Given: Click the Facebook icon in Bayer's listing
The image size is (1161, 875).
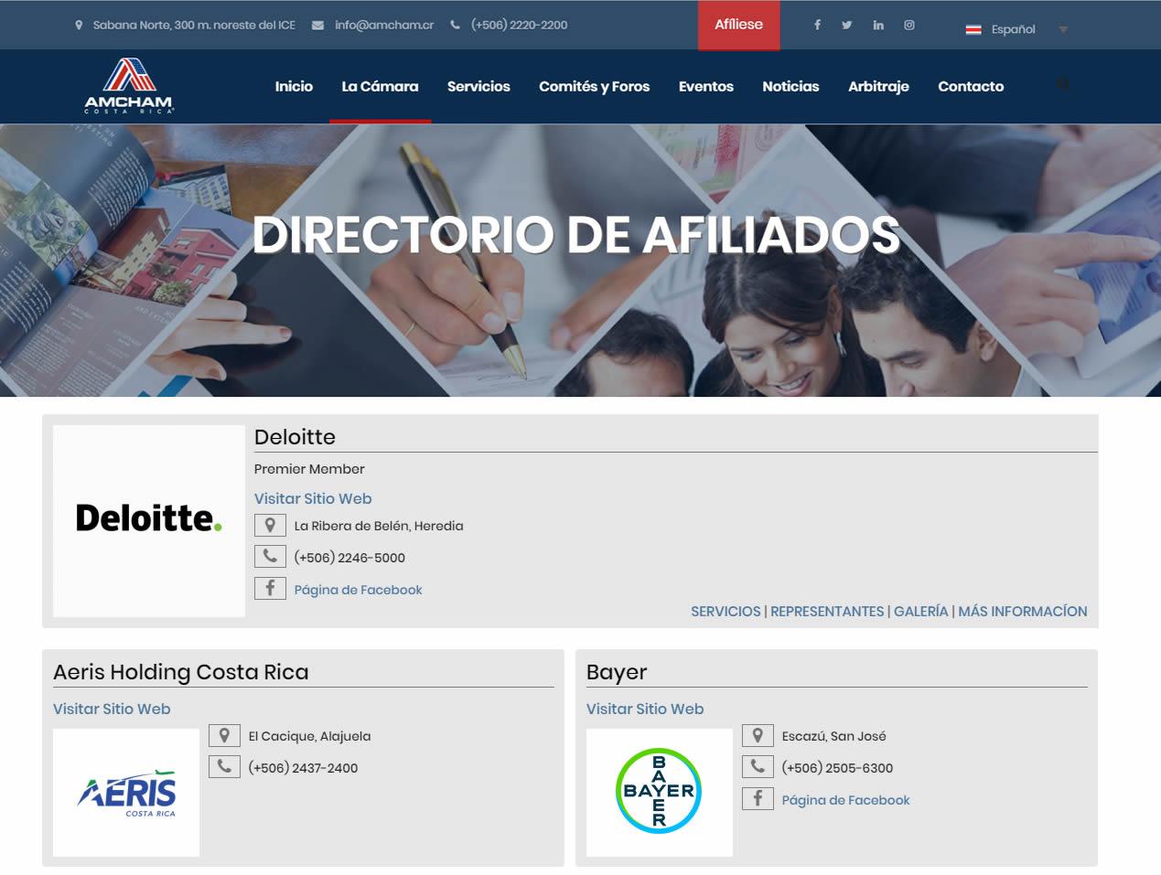Looking at the screenshot, I should coord(758,798).
